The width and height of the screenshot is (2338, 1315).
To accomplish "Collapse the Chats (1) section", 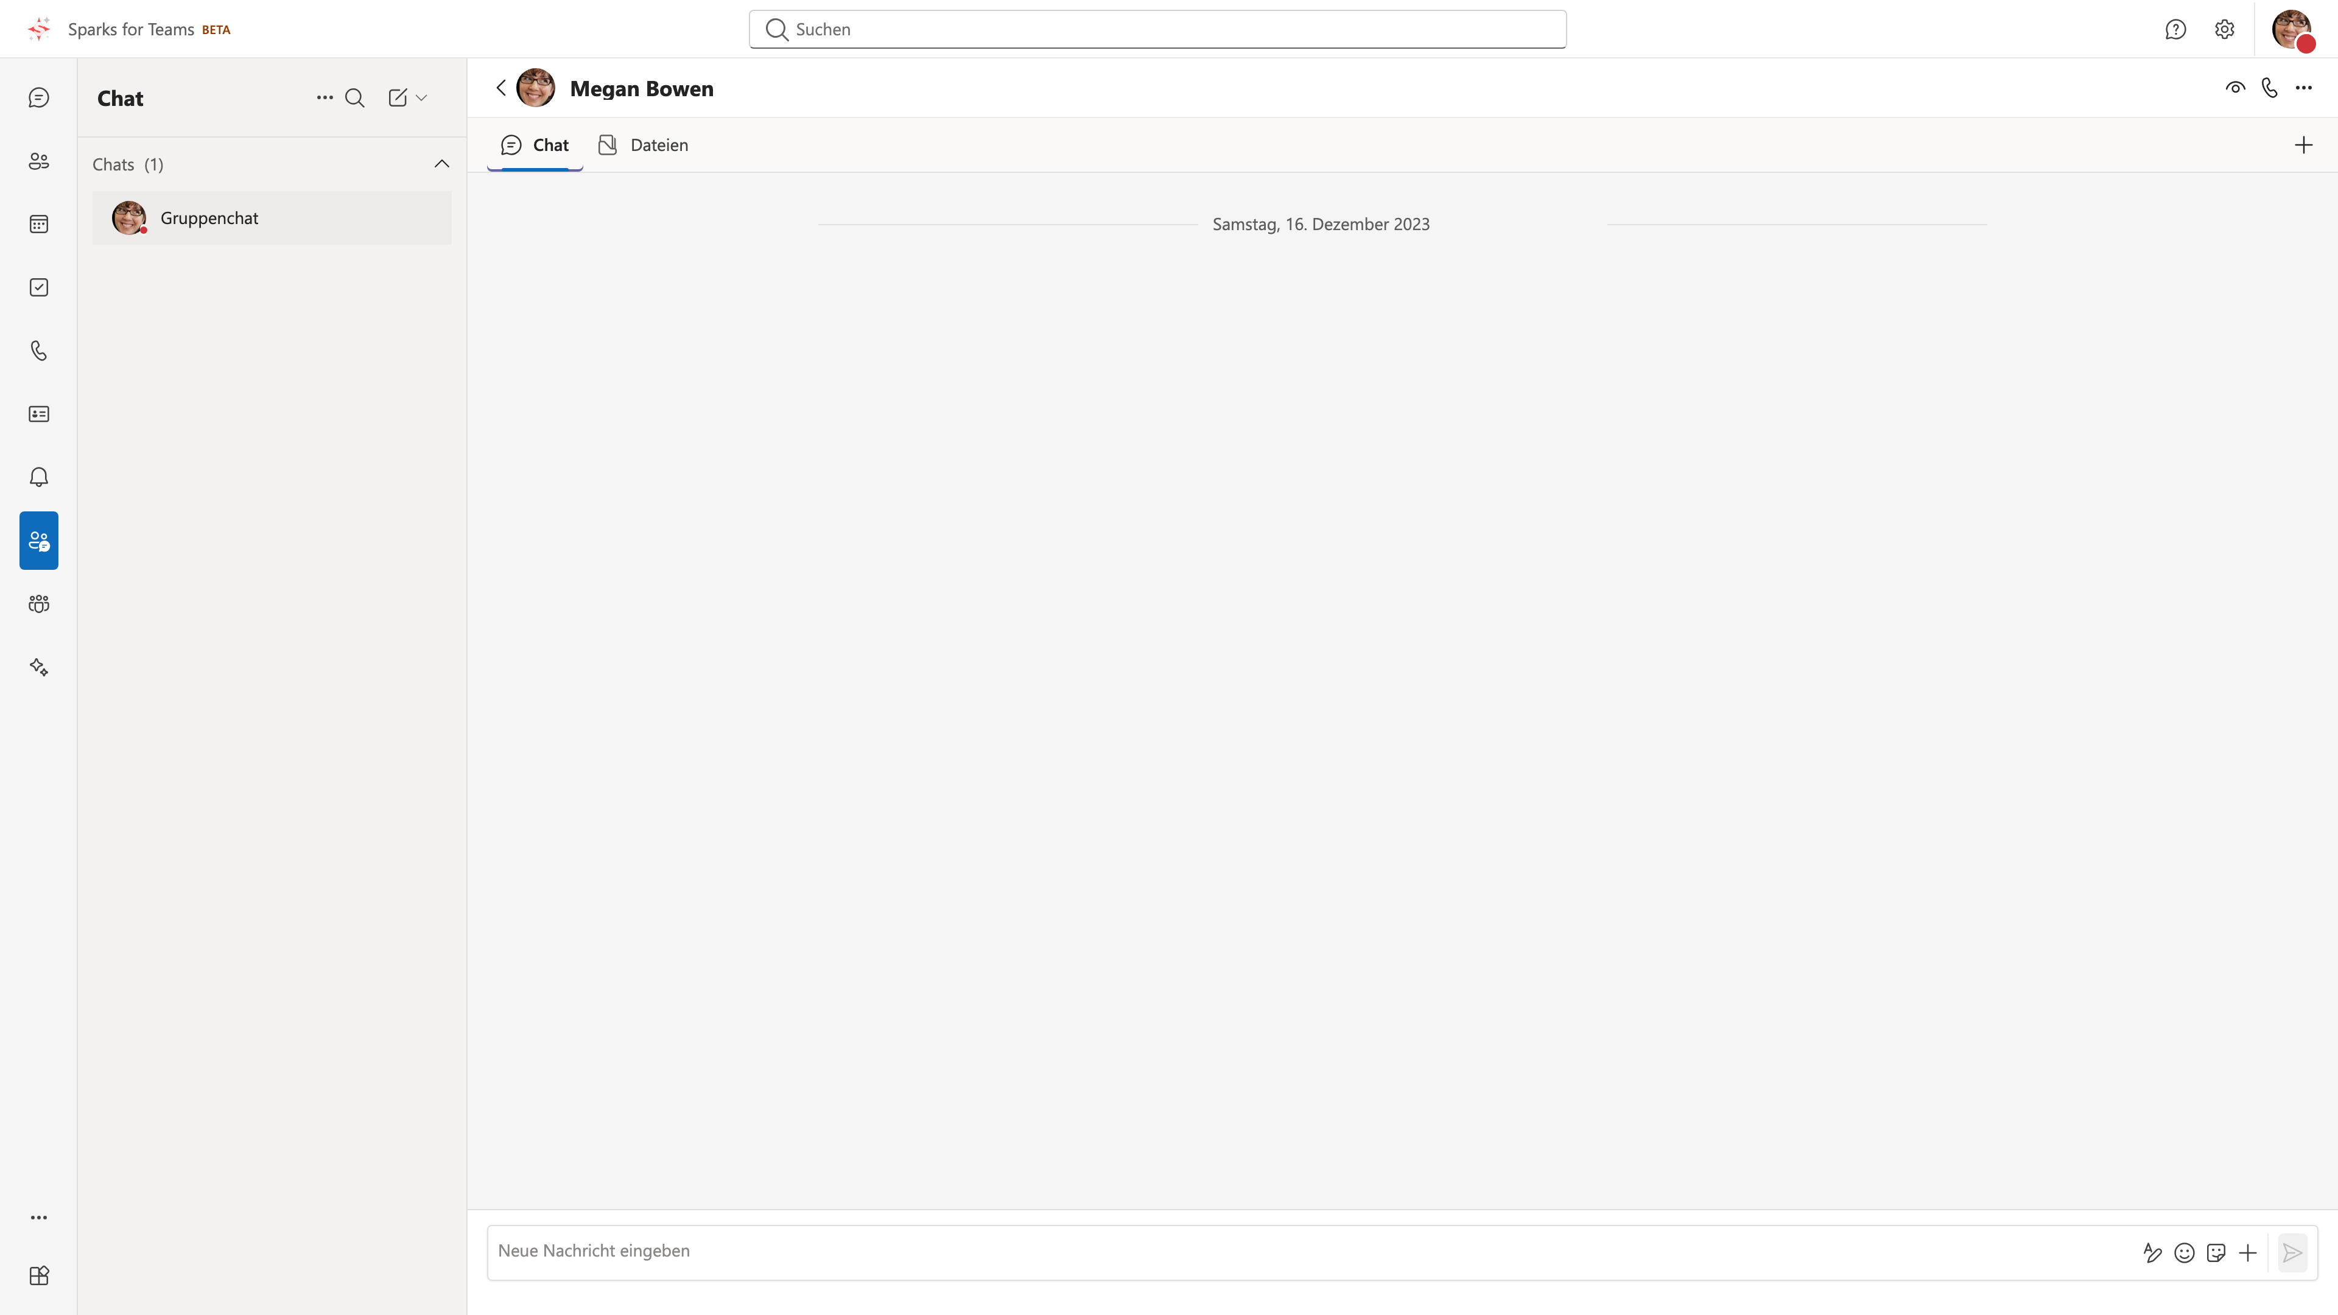I will 441,164.
